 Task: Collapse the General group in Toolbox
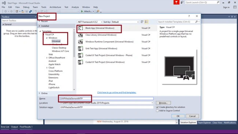[x=3, y=24]
